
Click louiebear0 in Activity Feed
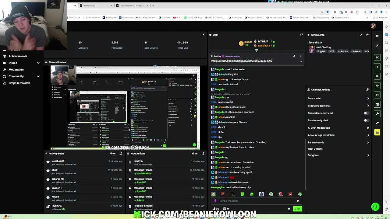point(58,161)
